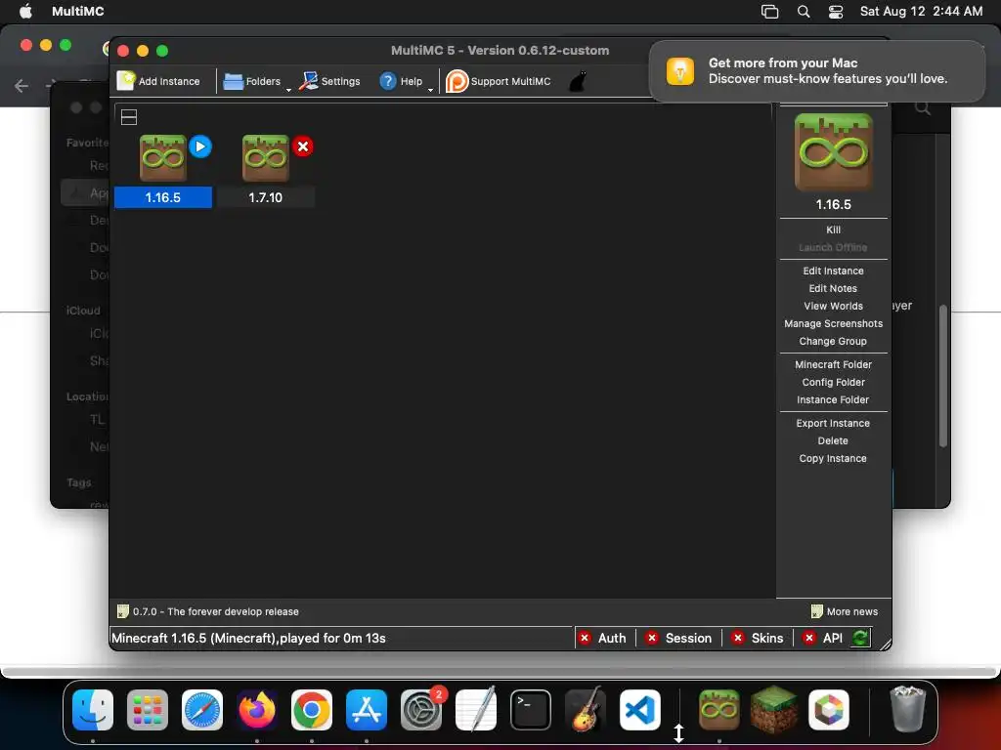This screenshot has width=1001, height=750.
Task: Open Google Chrome from the Dock
Action: click(x=312, y=710)
